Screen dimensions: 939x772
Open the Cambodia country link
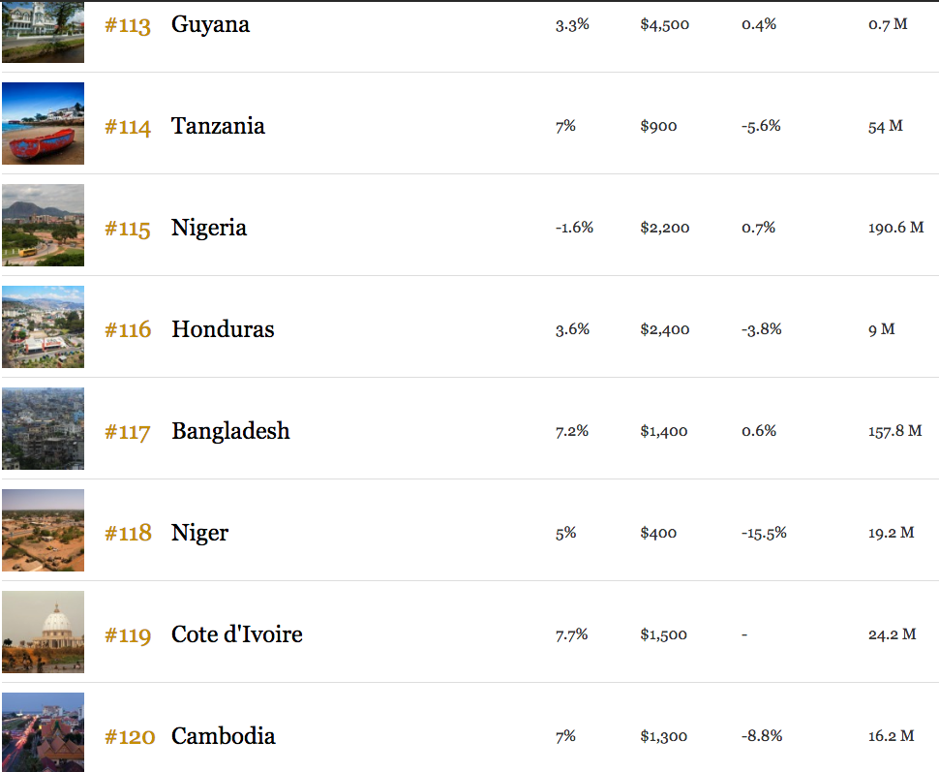224,736
